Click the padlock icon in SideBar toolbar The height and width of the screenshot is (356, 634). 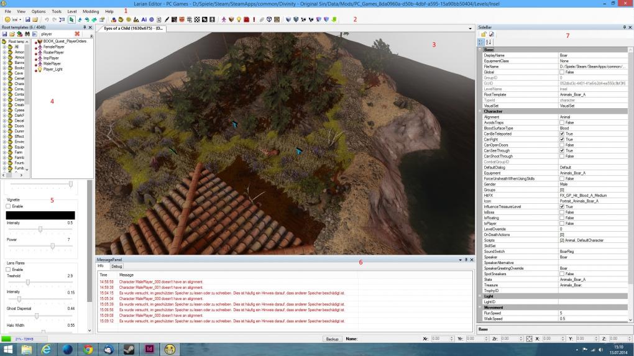click(484, 34)
